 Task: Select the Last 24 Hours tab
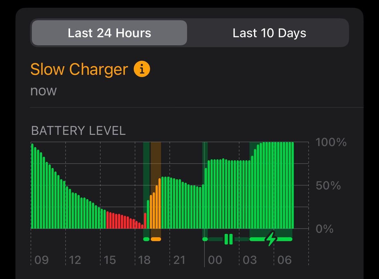[109, 32]
